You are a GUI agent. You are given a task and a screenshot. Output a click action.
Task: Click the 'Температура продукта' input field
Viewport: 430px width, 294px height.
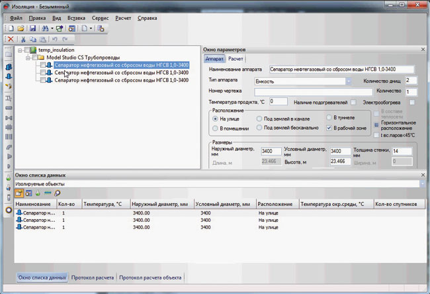click(277, 101)
